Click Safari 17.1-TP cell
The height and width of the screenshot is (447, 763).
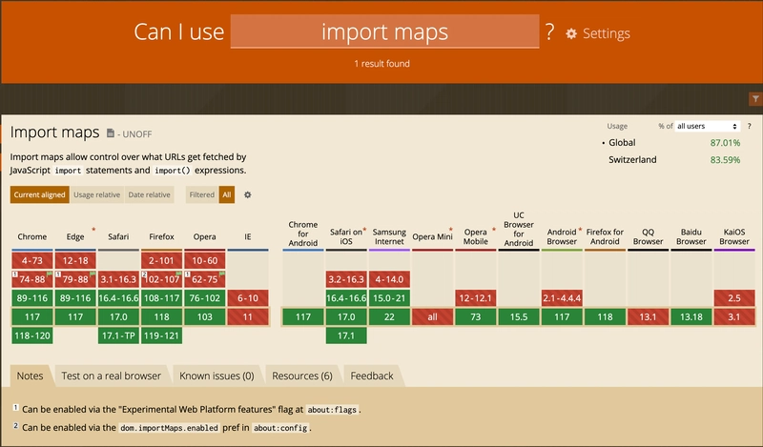(118, 335)
